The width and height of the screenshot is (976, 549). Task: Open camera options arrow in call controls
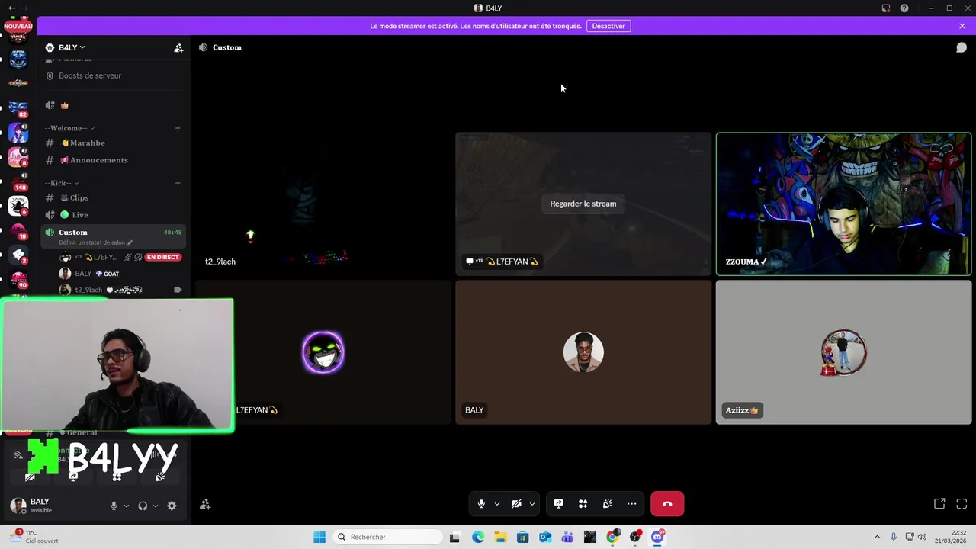point(532,504)
